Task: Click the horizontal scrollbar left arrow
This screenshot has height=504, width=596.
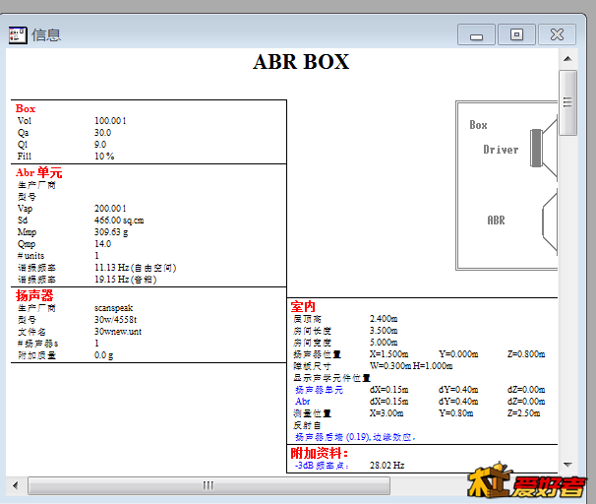Action: 15,484
